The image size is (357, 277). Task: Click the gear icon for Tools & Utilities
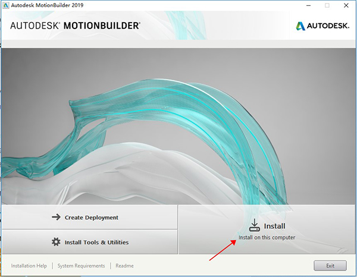(56, 242)
